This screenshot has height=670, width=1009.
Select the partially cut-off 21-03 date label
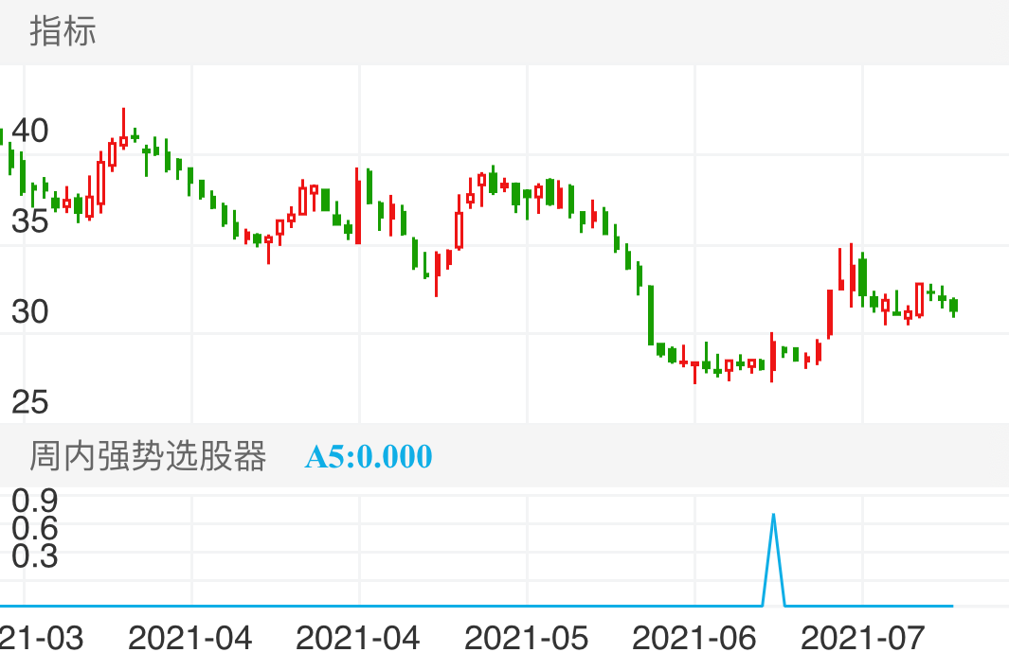tap(42, 639)
